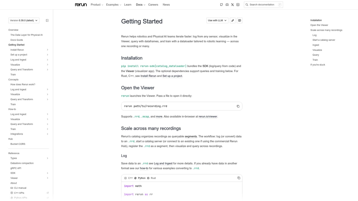Switch code sample to C++ tab

click(x=128, y=178)
